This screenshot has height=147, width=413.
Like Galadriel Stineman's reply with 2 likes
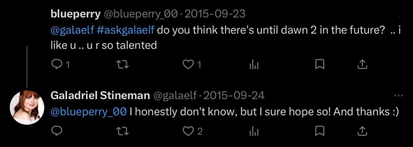tap(188, 131)
